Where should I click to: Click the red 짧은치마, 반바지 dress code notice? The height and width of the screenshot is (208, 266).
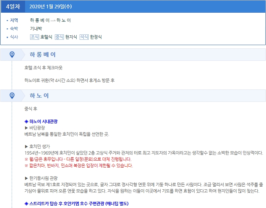(79, 165)
